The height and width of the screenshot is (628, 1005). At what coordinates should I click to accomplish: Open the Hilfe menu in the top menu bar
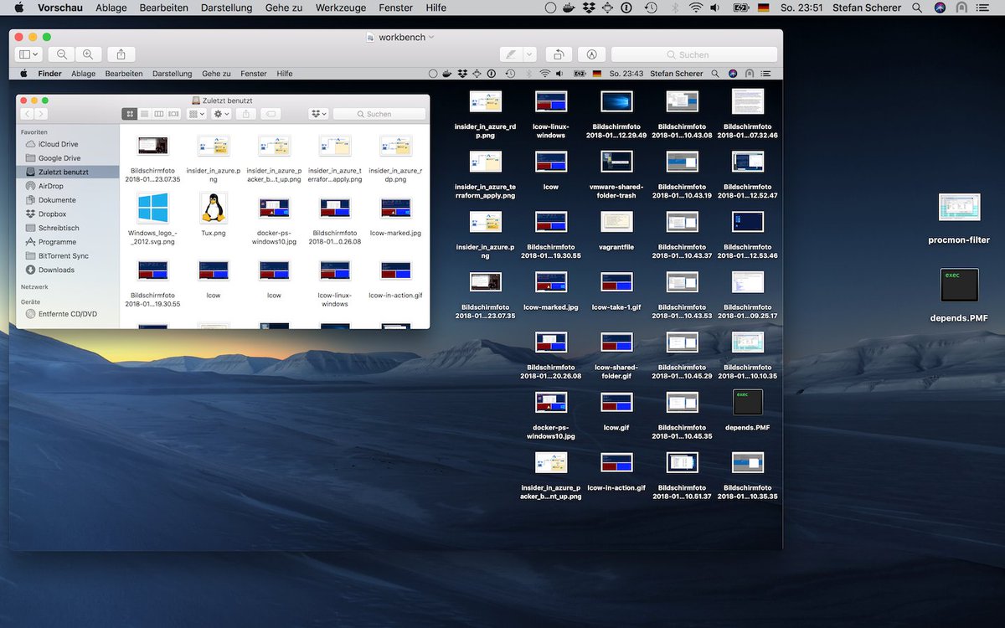(435, 8)
